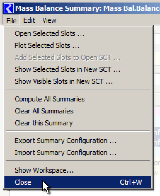
Task: Open the Edit menu
Action: [x=29, y=20]
